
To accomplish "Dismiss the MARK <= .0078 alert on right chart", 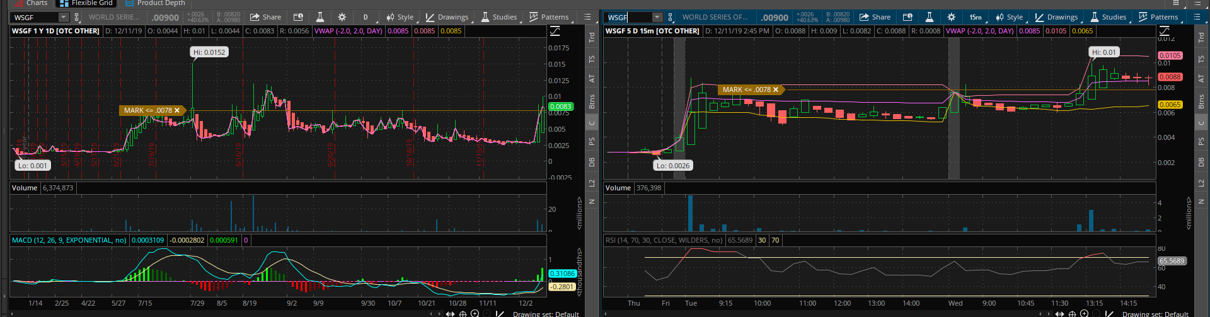I will pyautogui.click(x=776, y=89).
